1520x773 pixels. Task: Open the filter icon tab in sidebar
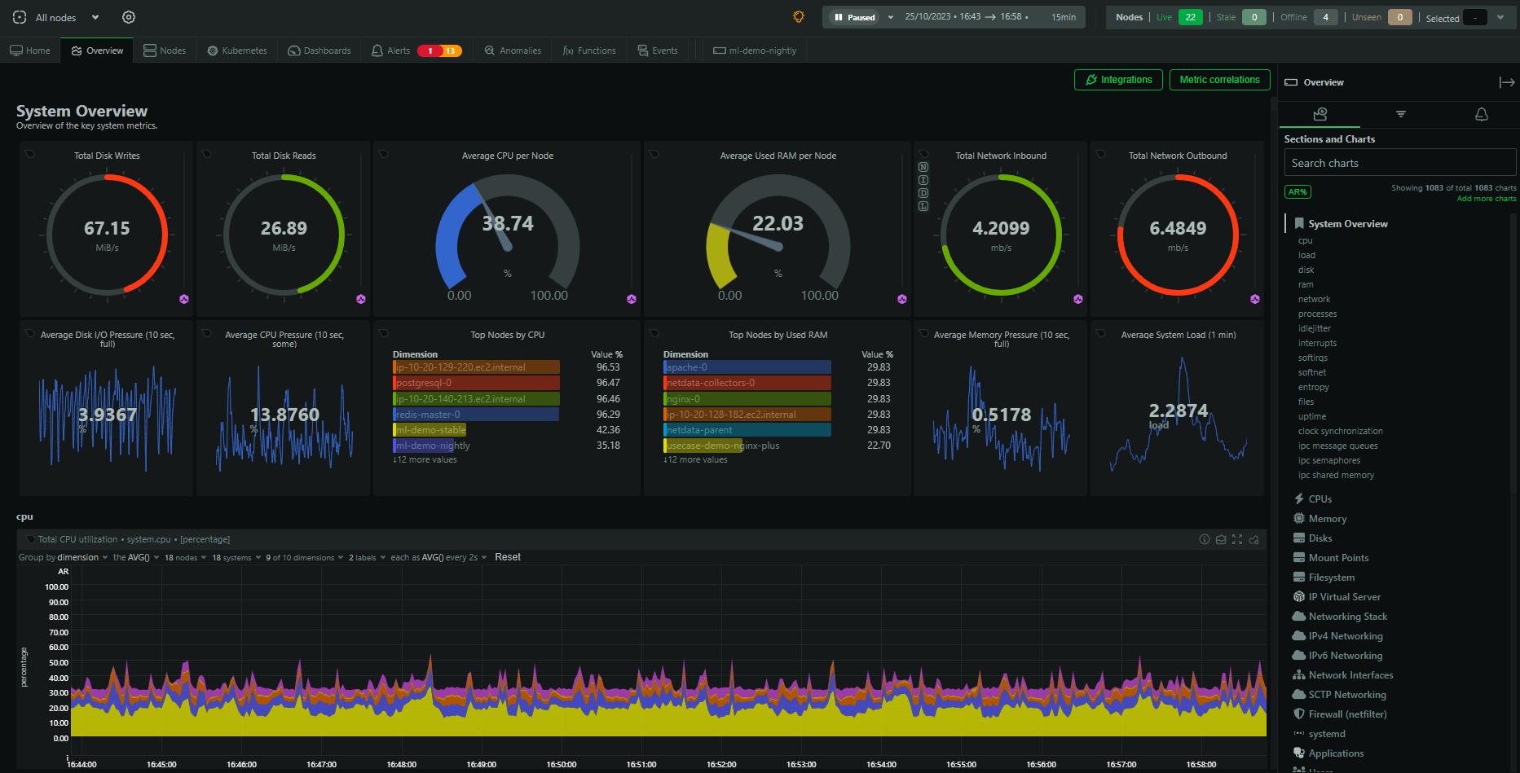click(1400, 114)
